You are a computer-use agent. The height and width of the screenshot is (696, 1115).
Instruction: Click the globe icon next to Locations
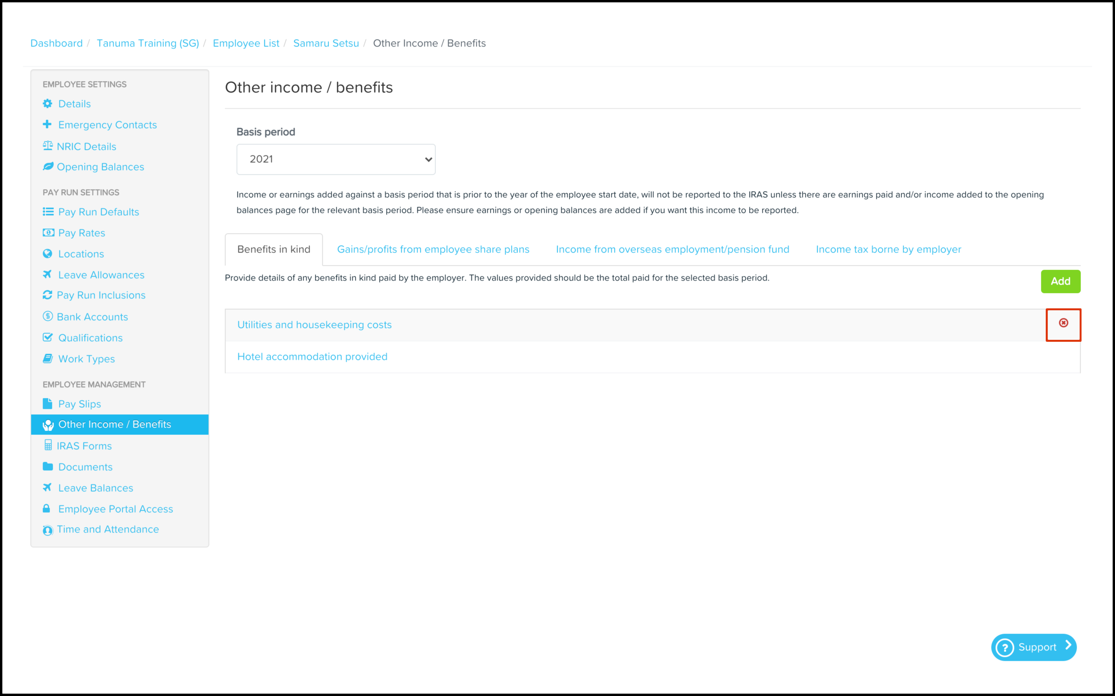(47, 254)
